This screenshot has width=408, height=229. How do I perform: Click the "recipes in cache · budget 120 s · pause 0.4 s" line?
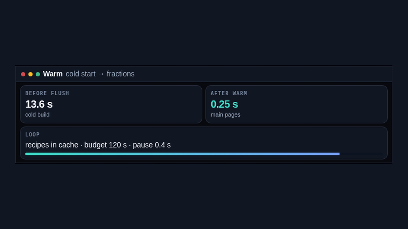[98, 145]
